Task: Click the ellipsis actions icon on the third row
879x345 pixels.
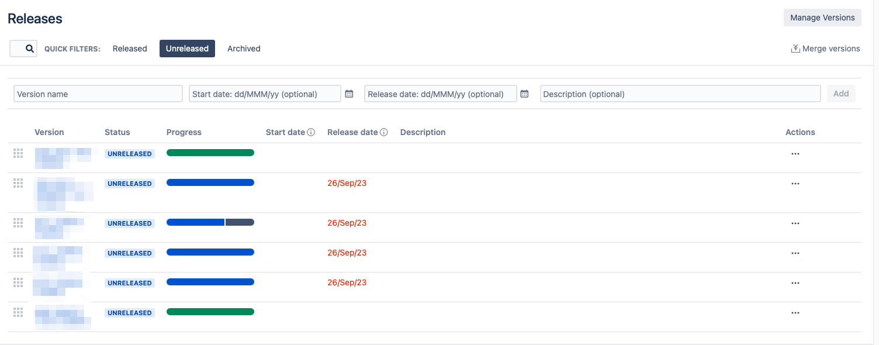Action: tap(795, 223)
